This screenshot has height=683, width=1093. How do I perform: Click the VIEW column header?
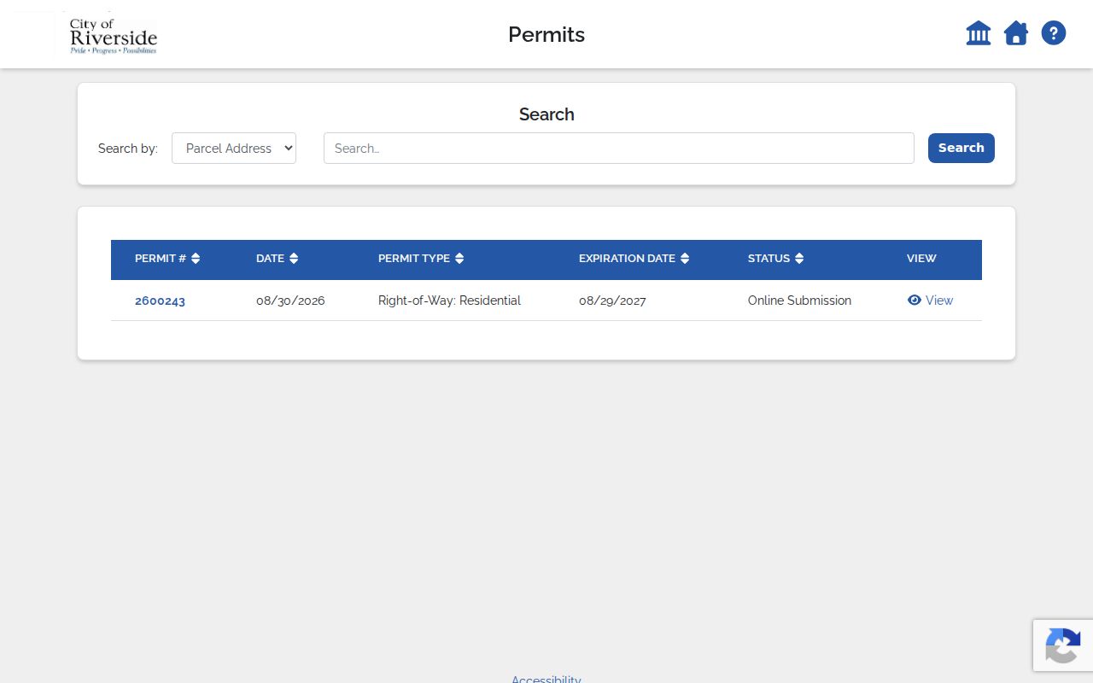tap(921, 259)
